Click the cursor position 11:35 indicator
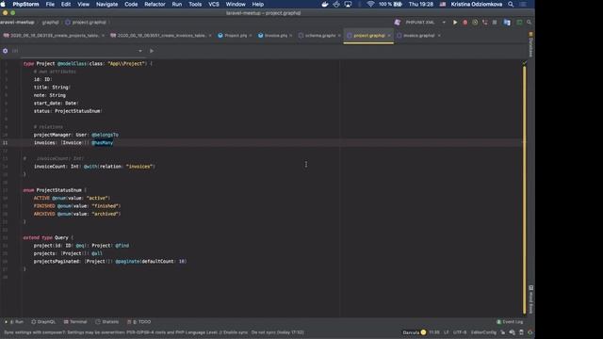This screenshot has height=339, width=603. tap(433, 332)
